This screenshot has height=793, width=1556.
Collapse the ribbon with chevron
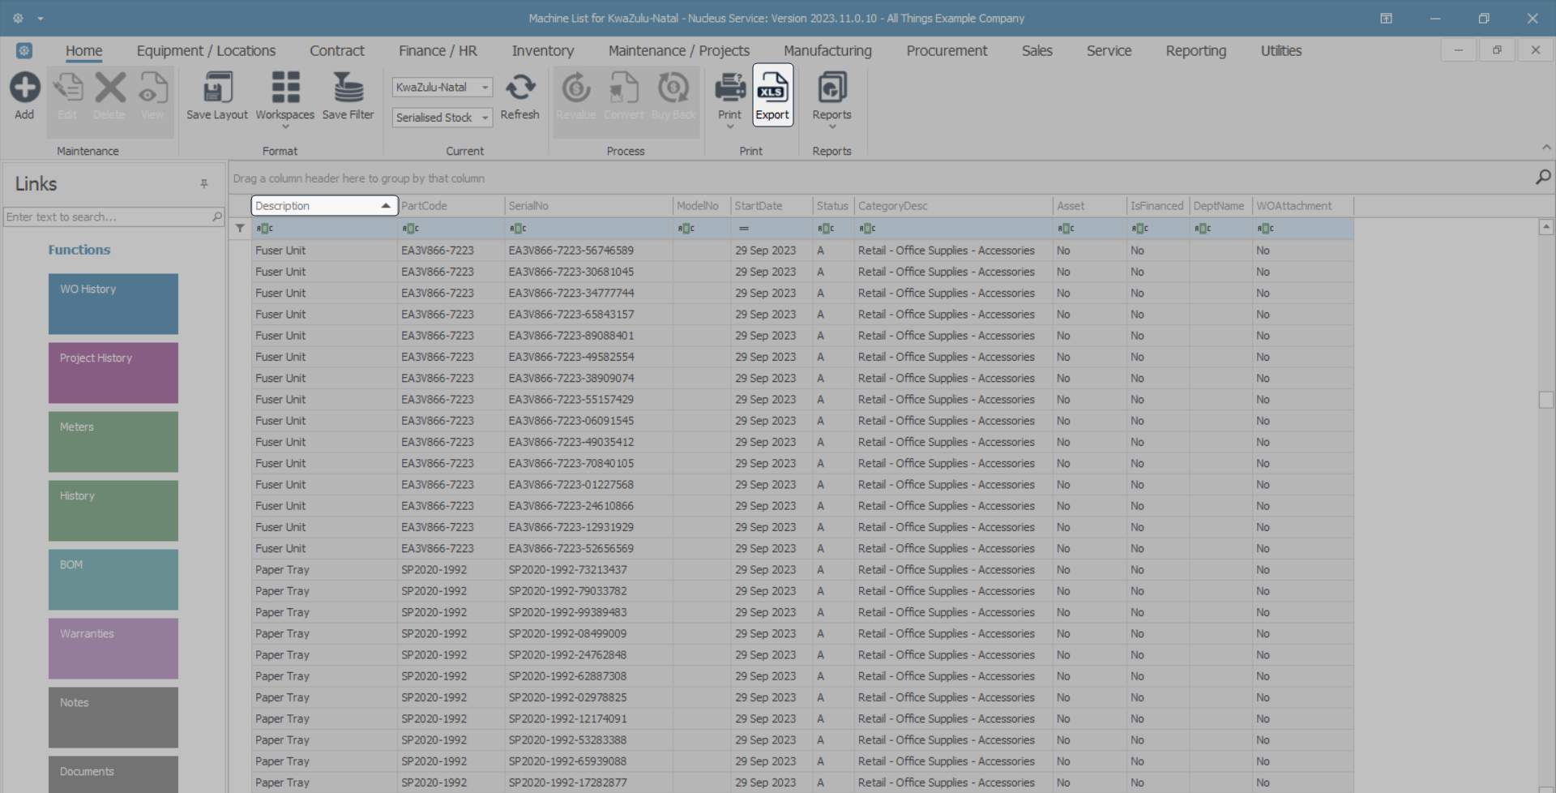1546,148
